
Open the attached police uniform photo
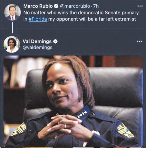(x=73, y=101)
